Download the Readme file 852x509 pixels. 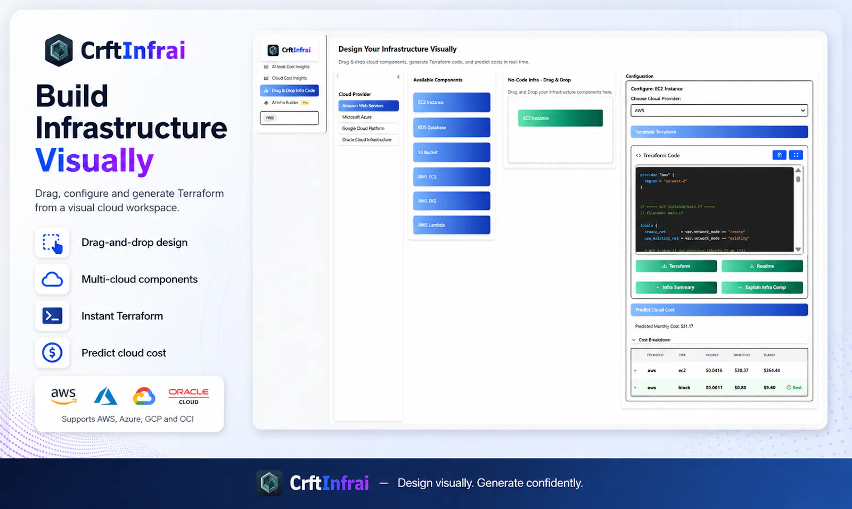(x=762, y=266)
